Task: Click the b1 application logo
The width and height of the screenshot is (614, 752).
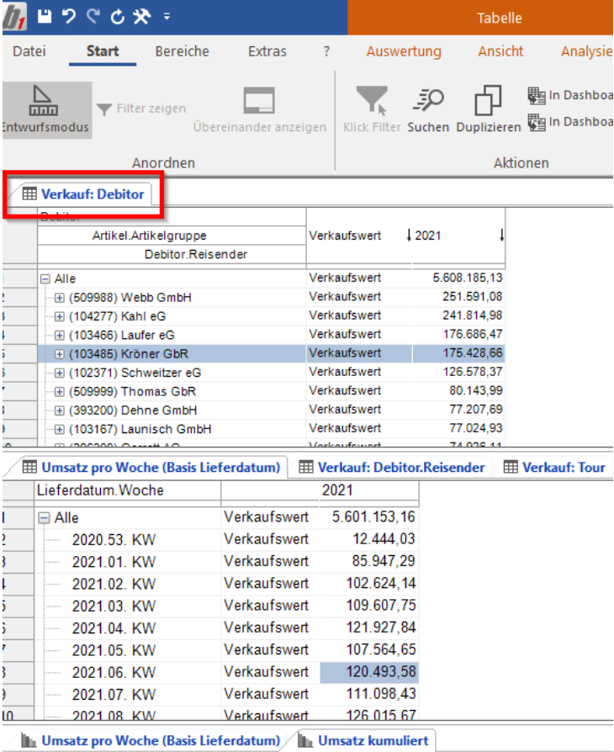Action: click(x=14, y=18)
